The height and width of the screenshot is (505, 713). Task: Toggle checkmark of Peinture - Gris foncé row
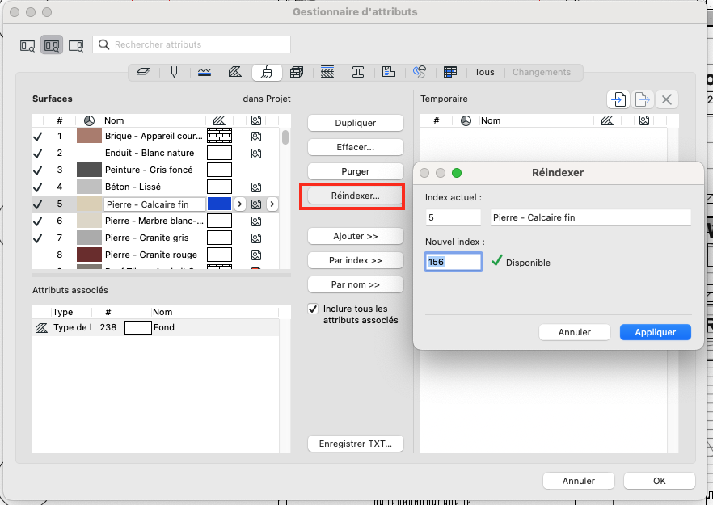click(x=38, y=170)
